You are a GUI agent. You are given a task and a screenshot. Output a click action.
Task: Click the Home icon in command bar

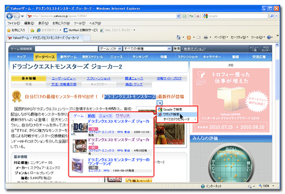pyautogui.click(x=179, y=38)
